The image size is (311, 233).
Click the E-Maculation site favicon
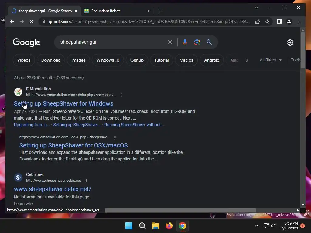[18, 92]
